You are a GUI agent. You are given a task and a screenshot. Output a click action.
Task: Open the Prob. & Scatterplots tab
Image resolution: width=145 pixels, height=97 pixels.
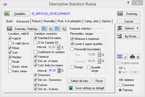(69, 21)
